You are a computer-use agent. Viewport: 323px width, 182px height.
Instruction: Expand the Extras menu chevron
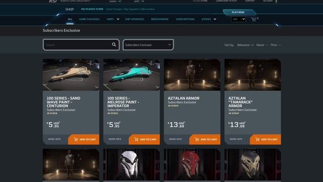point(215,19)
